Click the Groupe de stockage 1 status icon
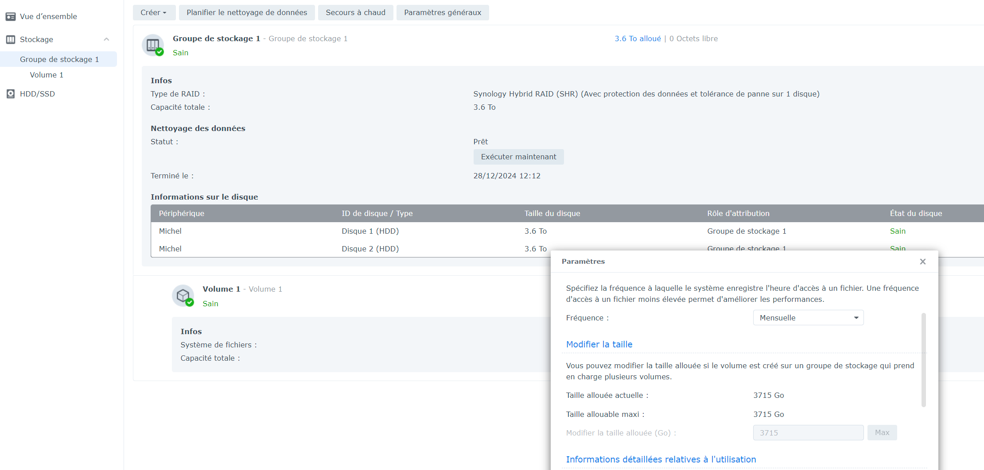This screenshot has height=470, width=984. (153, 45)
